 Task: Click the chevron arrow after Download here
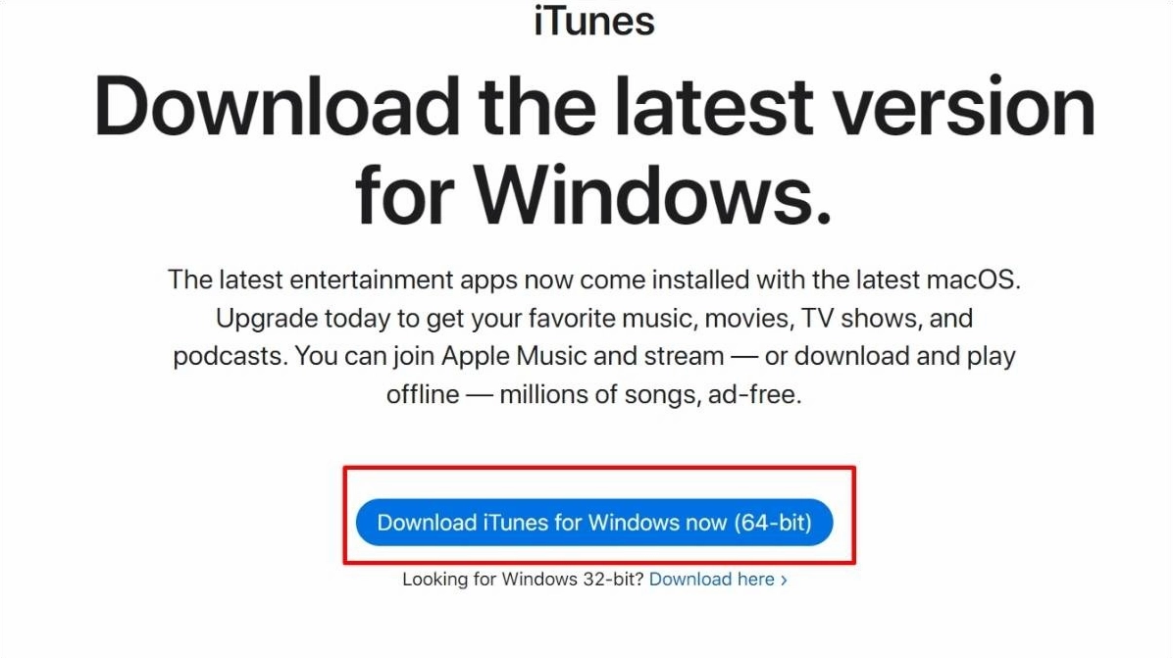pyautogui.click(x=784, y=581)
